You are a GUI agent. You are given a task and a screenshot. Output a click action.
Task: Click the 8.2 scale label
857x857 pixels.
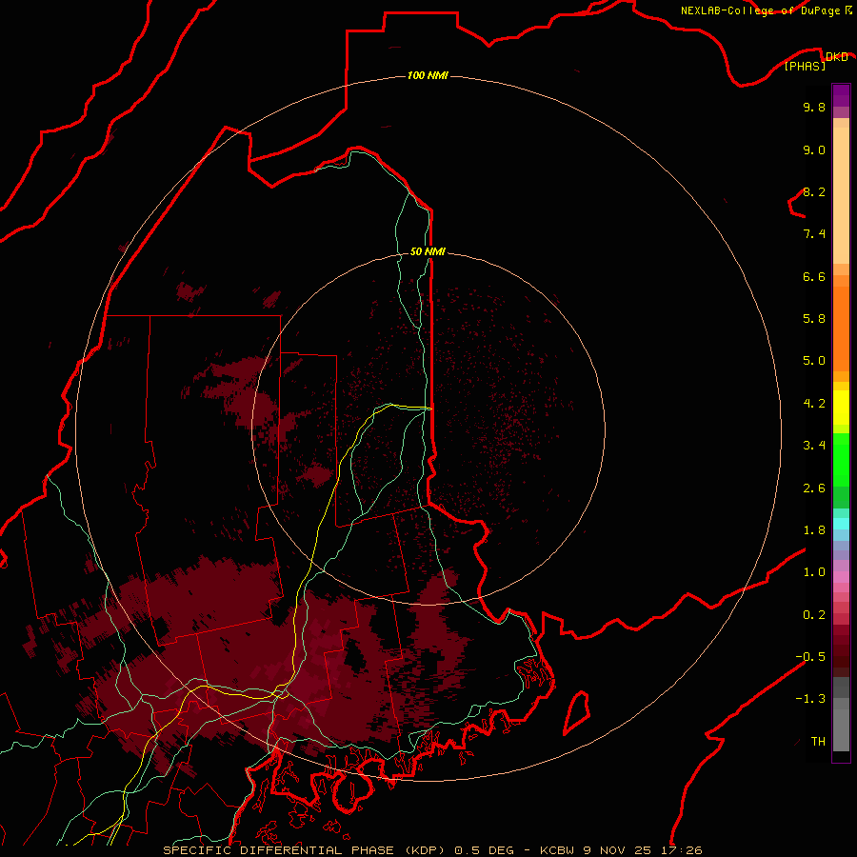point(814,191)
